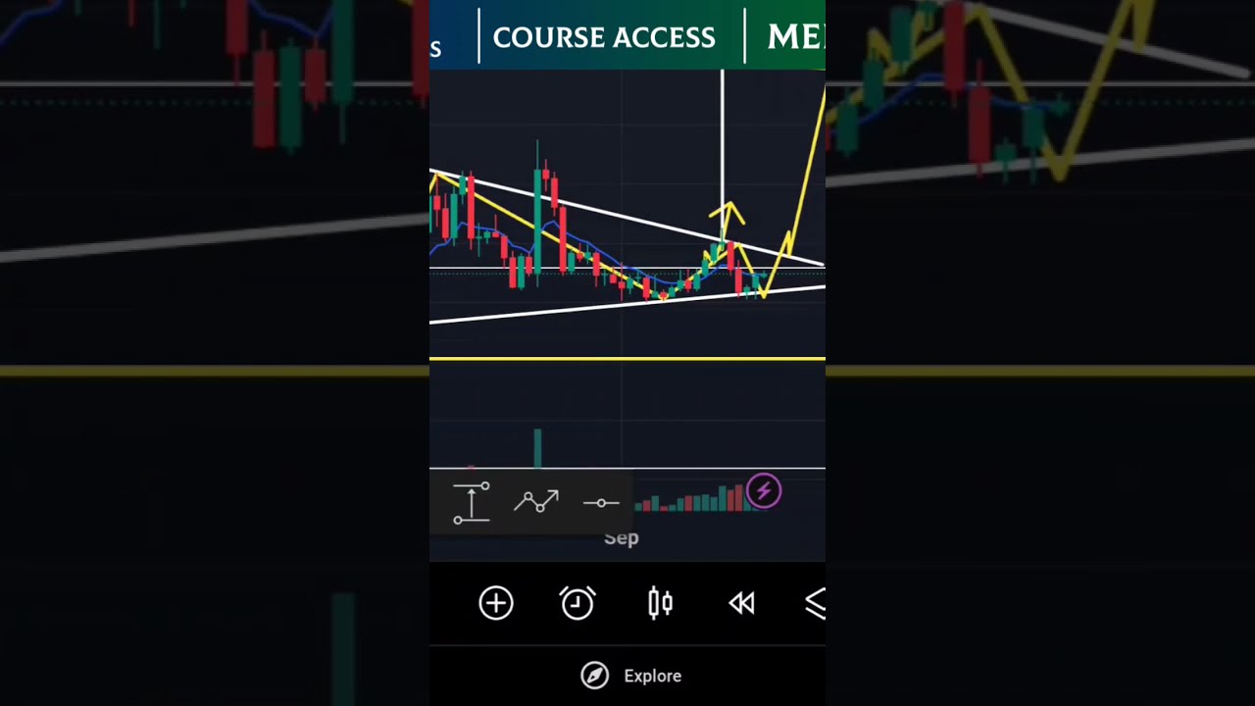Viewport: 1255px width, 706px height.
Task: Open the COURSE ACCESS banner item
Action: tap(604, 37)
